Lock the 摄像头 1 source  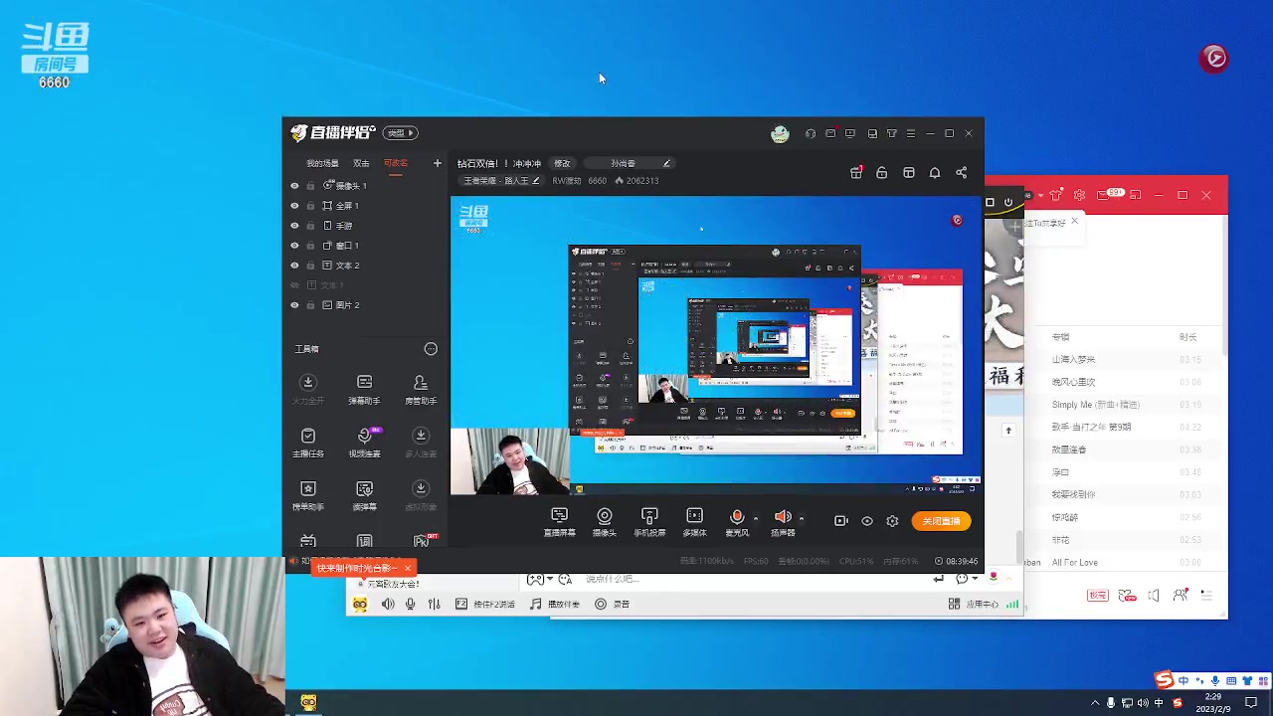tap(310, 186)
